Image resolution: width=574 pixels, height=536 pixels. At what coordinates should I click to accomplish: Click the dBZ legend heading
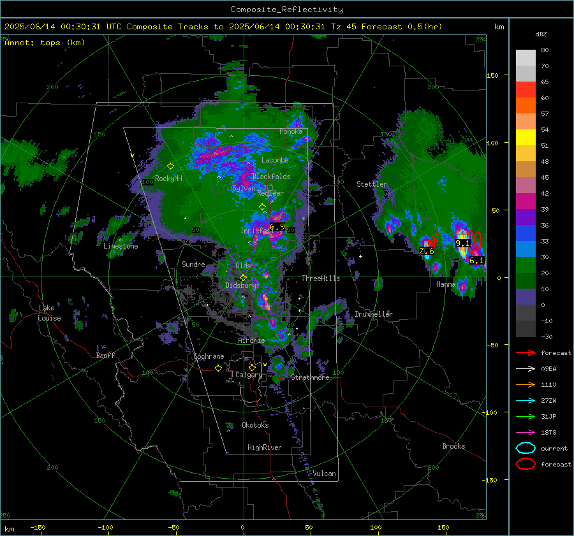pyautogui.click(x=541, y=34)
